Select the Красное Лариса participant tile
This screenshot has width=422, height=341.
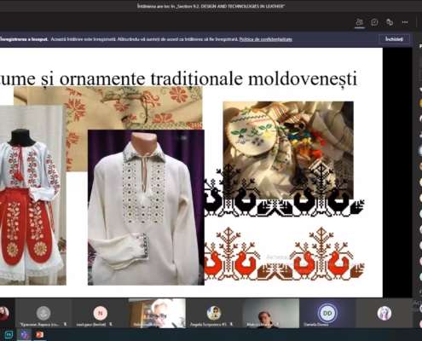click(43, 314)
